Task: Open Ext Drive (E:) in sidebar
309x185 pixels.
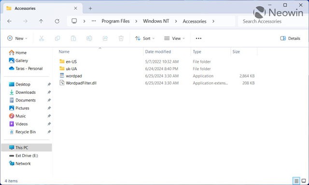Action: (x=24, y=156)
